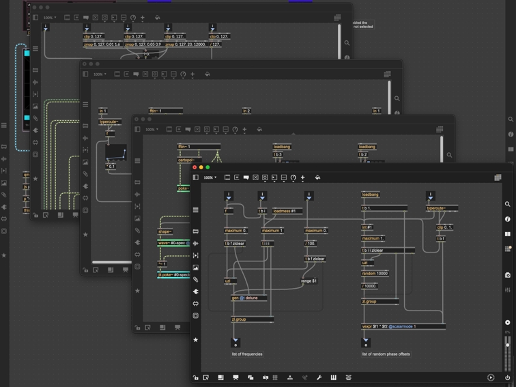Open paint bucket in the cartopol~ window
Viewport: 516px width, 387px height.
(x=259, y=129)
